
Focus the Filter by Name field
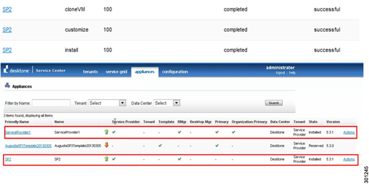pyautogui.click(x=51, y=103)
